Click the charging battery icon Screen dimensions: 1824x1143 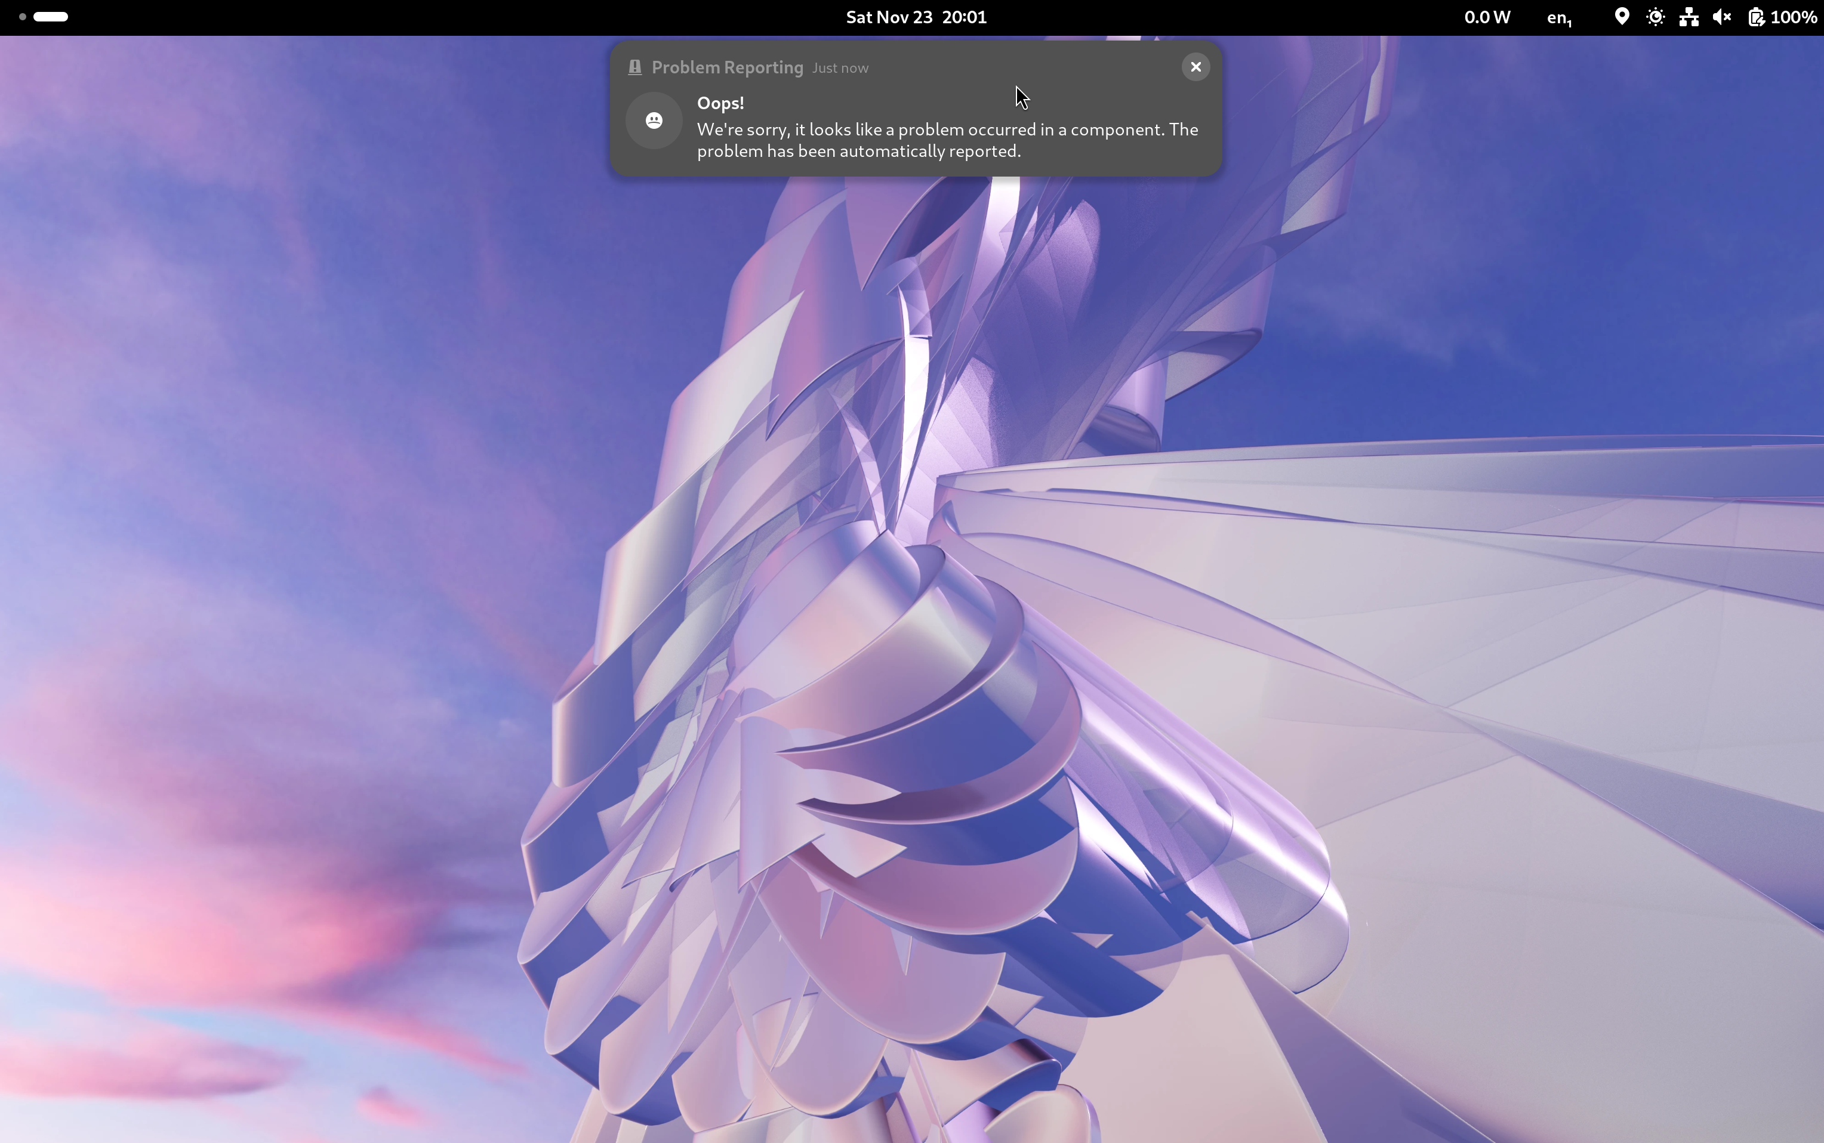point(1756,17)
